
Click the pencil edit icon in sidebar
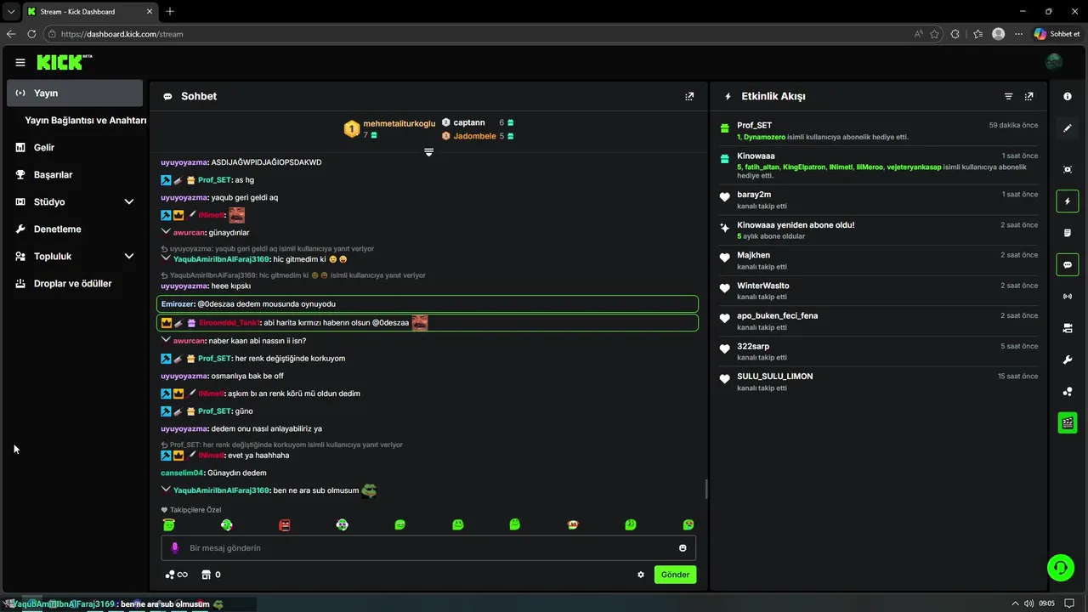1068,128
